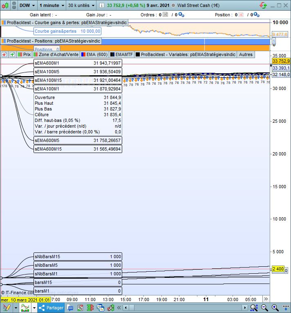Click the red-green refresh arrows icon
The height and width of the screenshot is (313, 291).
click(x=263, y=5)
